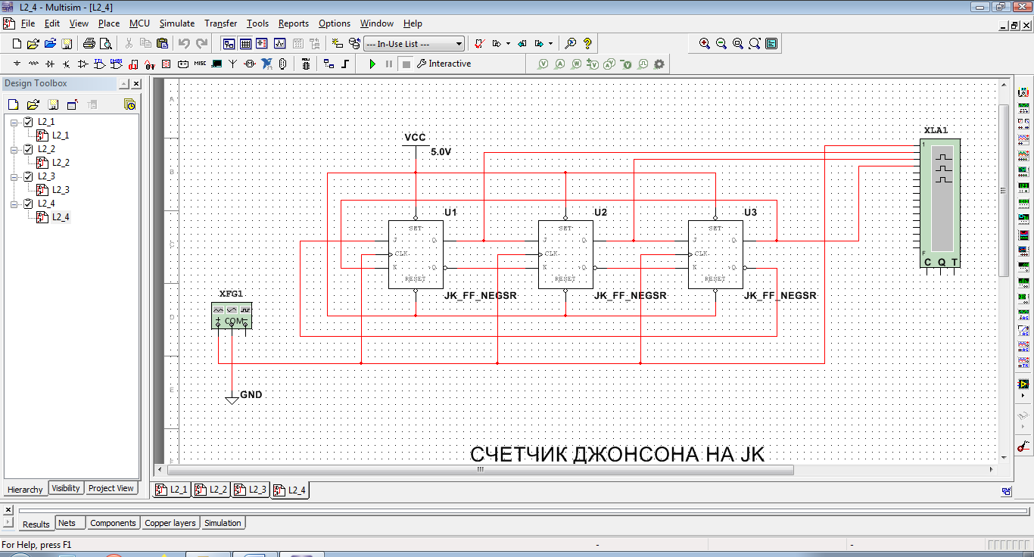Switch to the L2_2 sheet tab
Image resolution: width=1034 pixels, height=557 pixels.
click(210, 490)
